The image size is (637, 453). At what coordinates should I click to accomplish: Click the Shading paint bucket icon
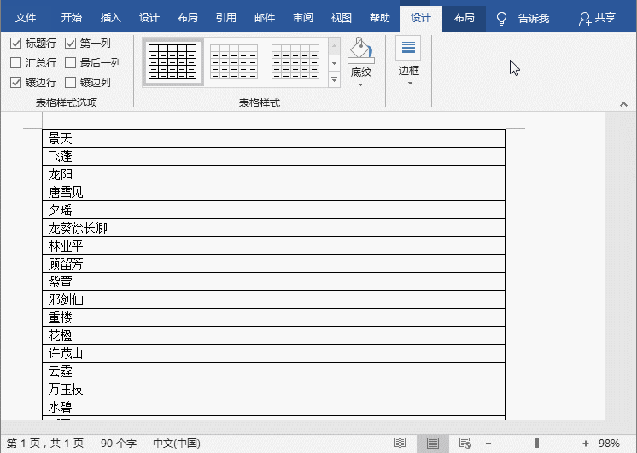pyautogui.click(x=361, y=50)
